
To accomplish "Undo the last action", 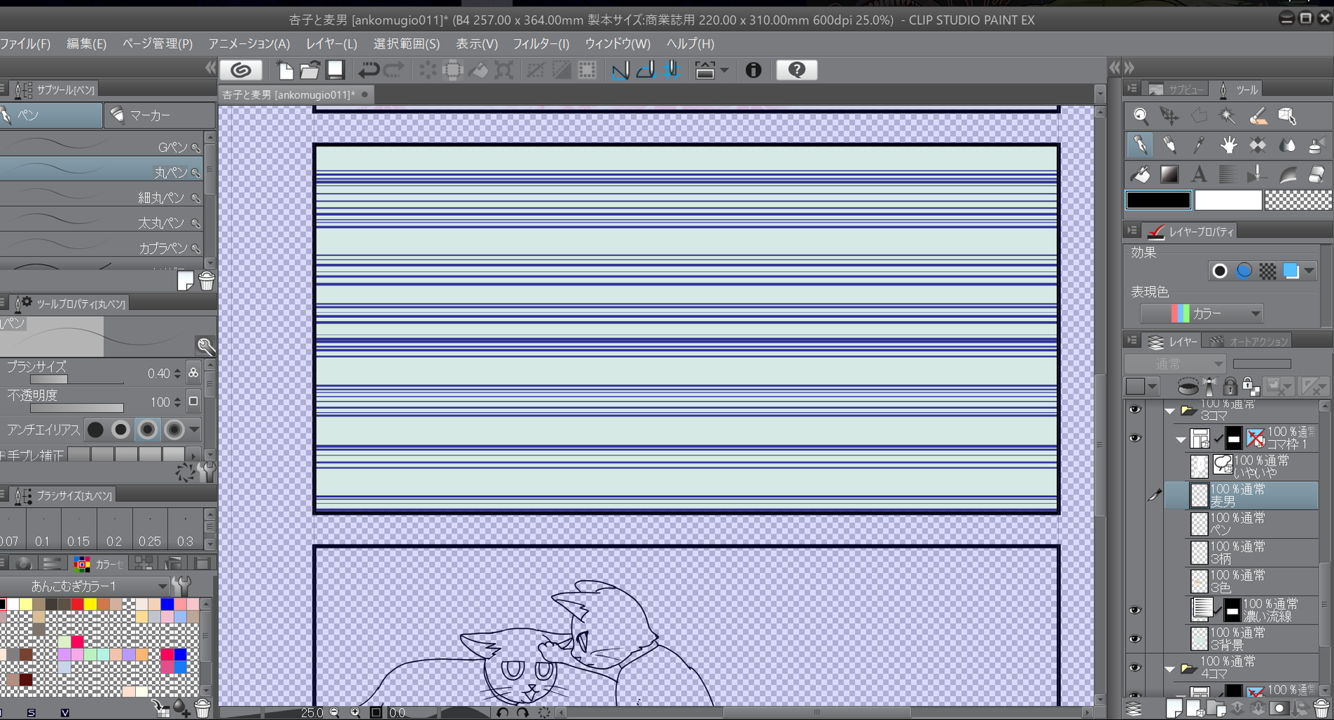I will (369, 70).
